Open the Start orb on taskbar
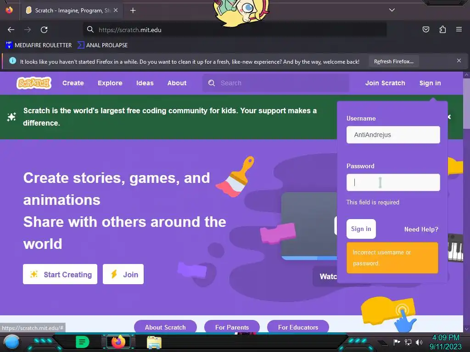Viewport: 470px width, 352px height. point(11,342)
